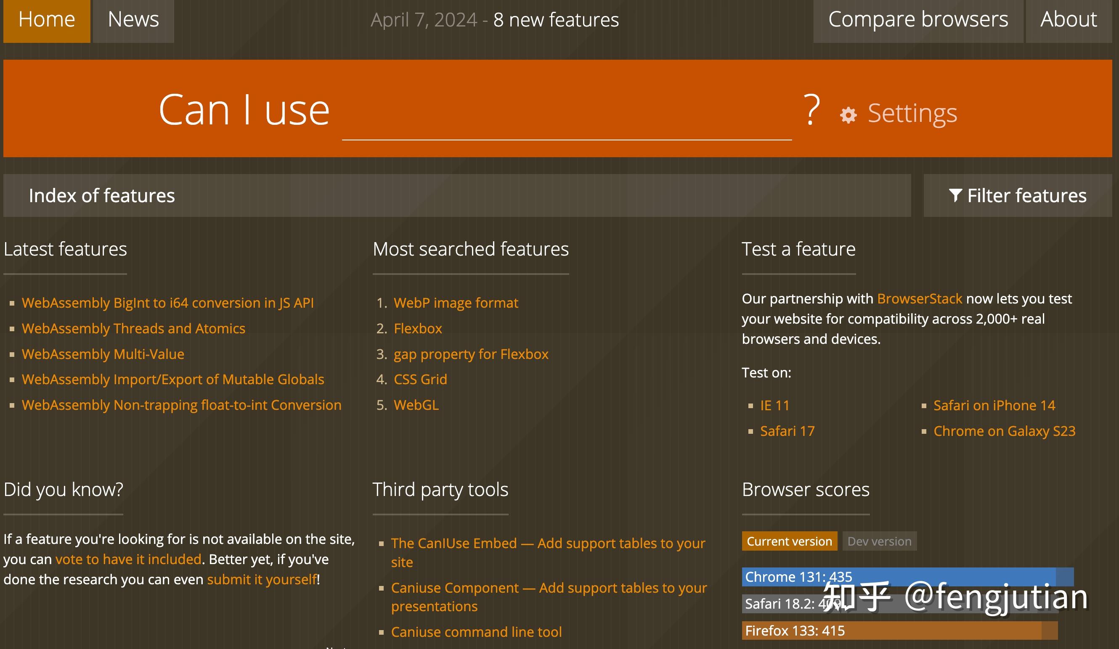Click the Settings gear icon
1119x649 pixels.
click(848, 115)
